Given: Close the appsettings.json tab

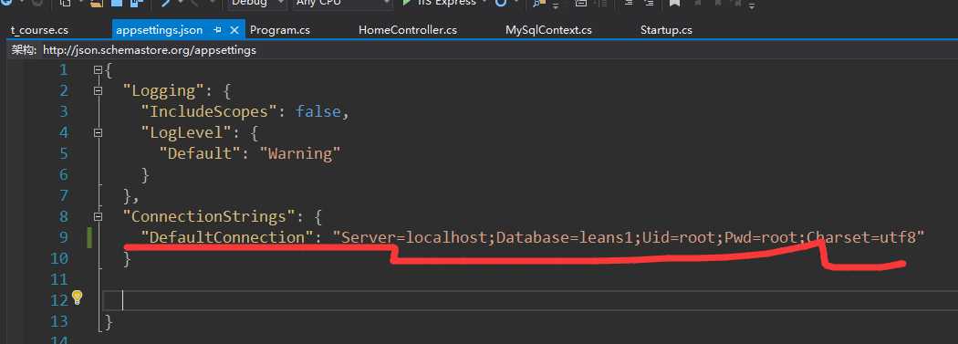Looking at the screenshot, I should (x=234, y=30).
